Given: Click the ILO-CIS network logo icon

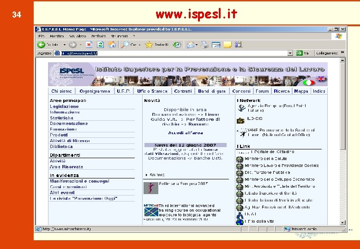Looking at the screenshot, I should pyautogui.click(x=240, y=120).
